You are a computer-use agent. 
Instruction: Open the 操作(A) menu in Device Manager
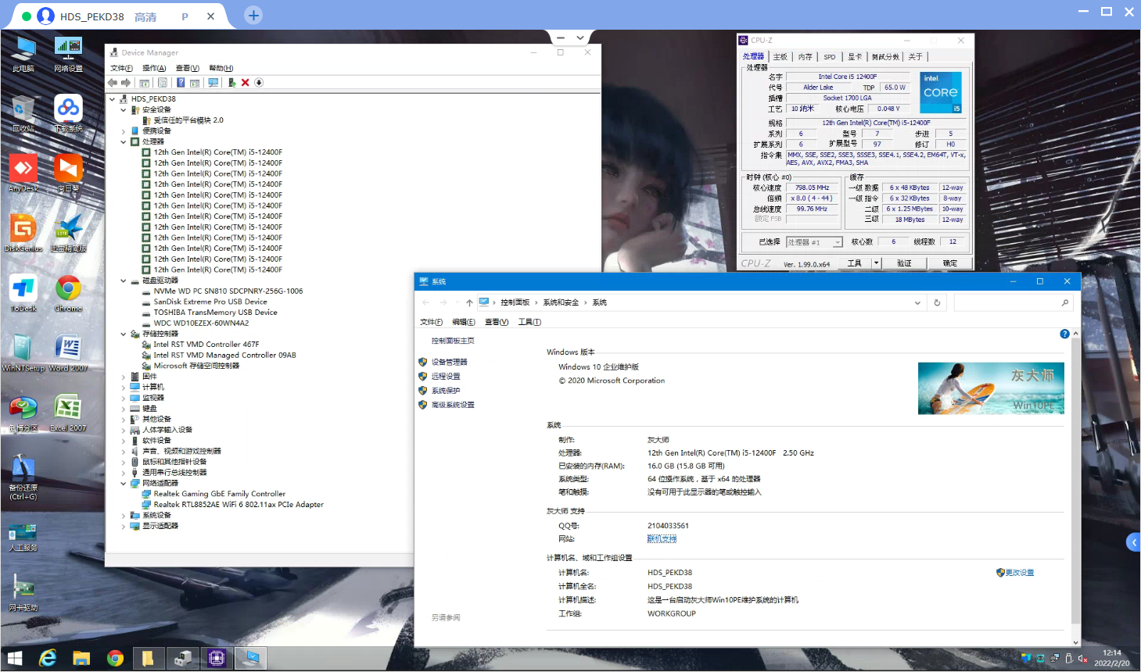coord(154,68)
